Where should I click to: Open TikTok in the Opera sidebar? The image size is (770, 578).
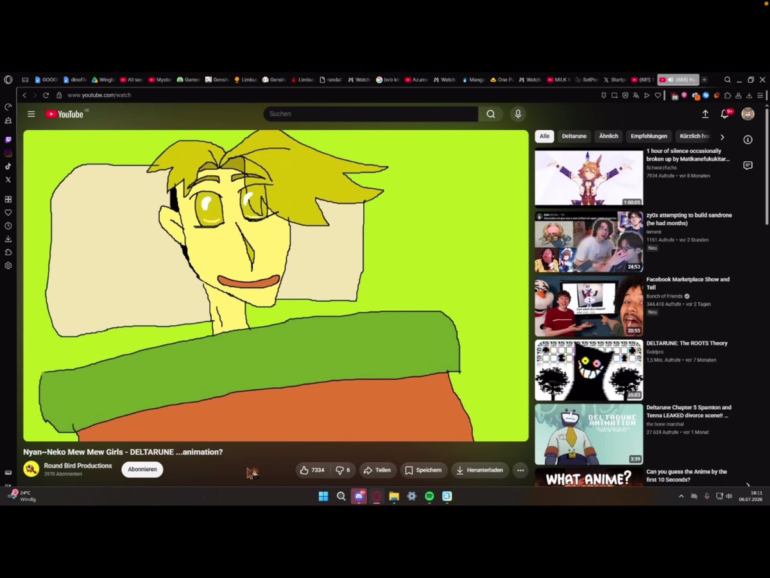[x=8, y=166]
